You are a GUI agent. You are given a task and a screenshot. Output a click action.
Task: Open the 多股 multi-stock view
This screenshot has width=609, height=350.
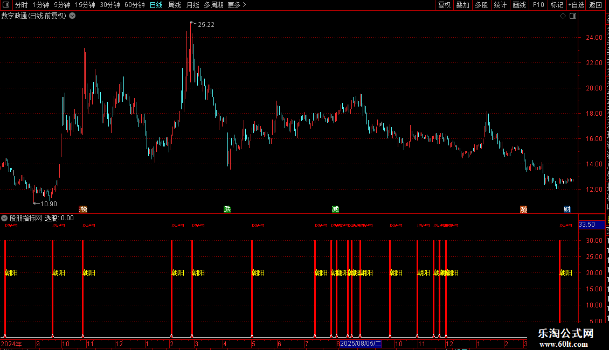[481, 5]
